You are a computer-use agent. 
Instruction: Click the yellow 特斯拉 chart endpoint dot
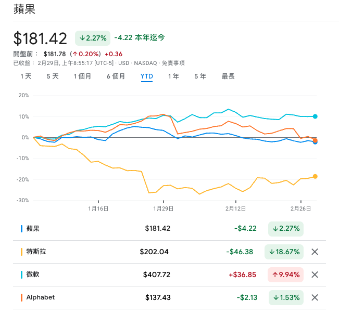[x=315, y=177]
